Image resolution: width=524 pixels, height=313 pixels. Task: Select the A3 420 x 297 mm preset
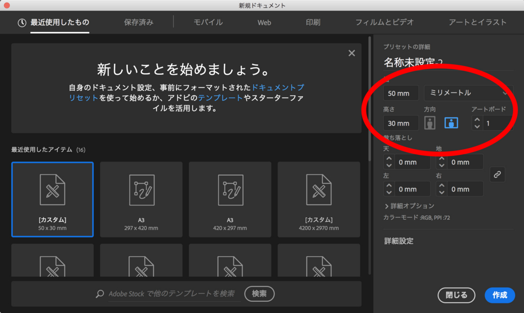pos(230,199)
